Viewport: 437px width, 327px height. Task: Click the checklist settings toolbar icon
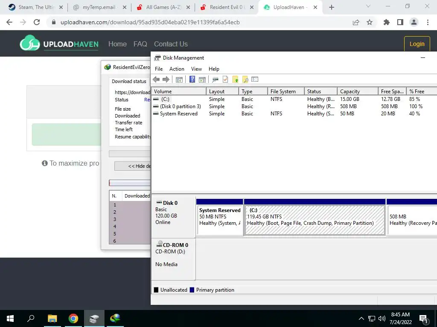(255, 80)
